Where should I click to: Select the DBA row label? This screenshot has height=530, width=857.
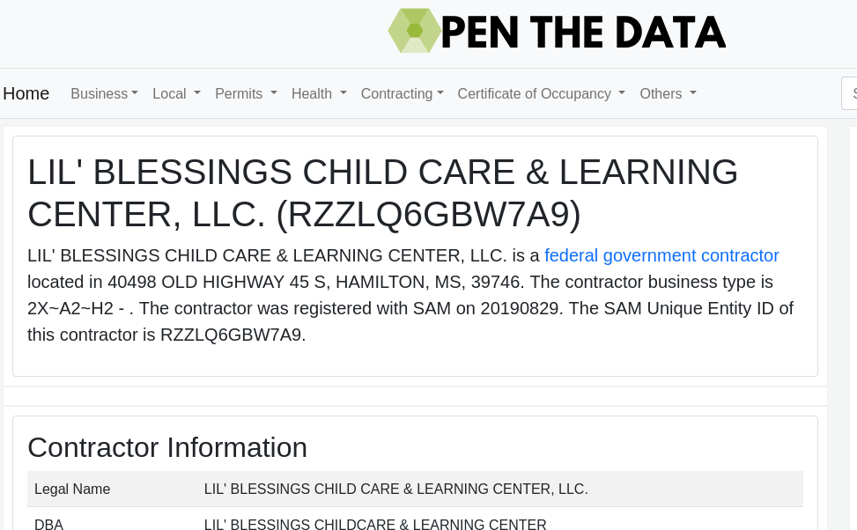(x=48, y=524)
